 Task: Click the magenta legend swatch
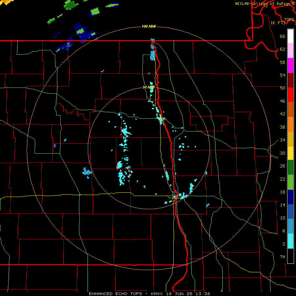(x=290, y=65)
